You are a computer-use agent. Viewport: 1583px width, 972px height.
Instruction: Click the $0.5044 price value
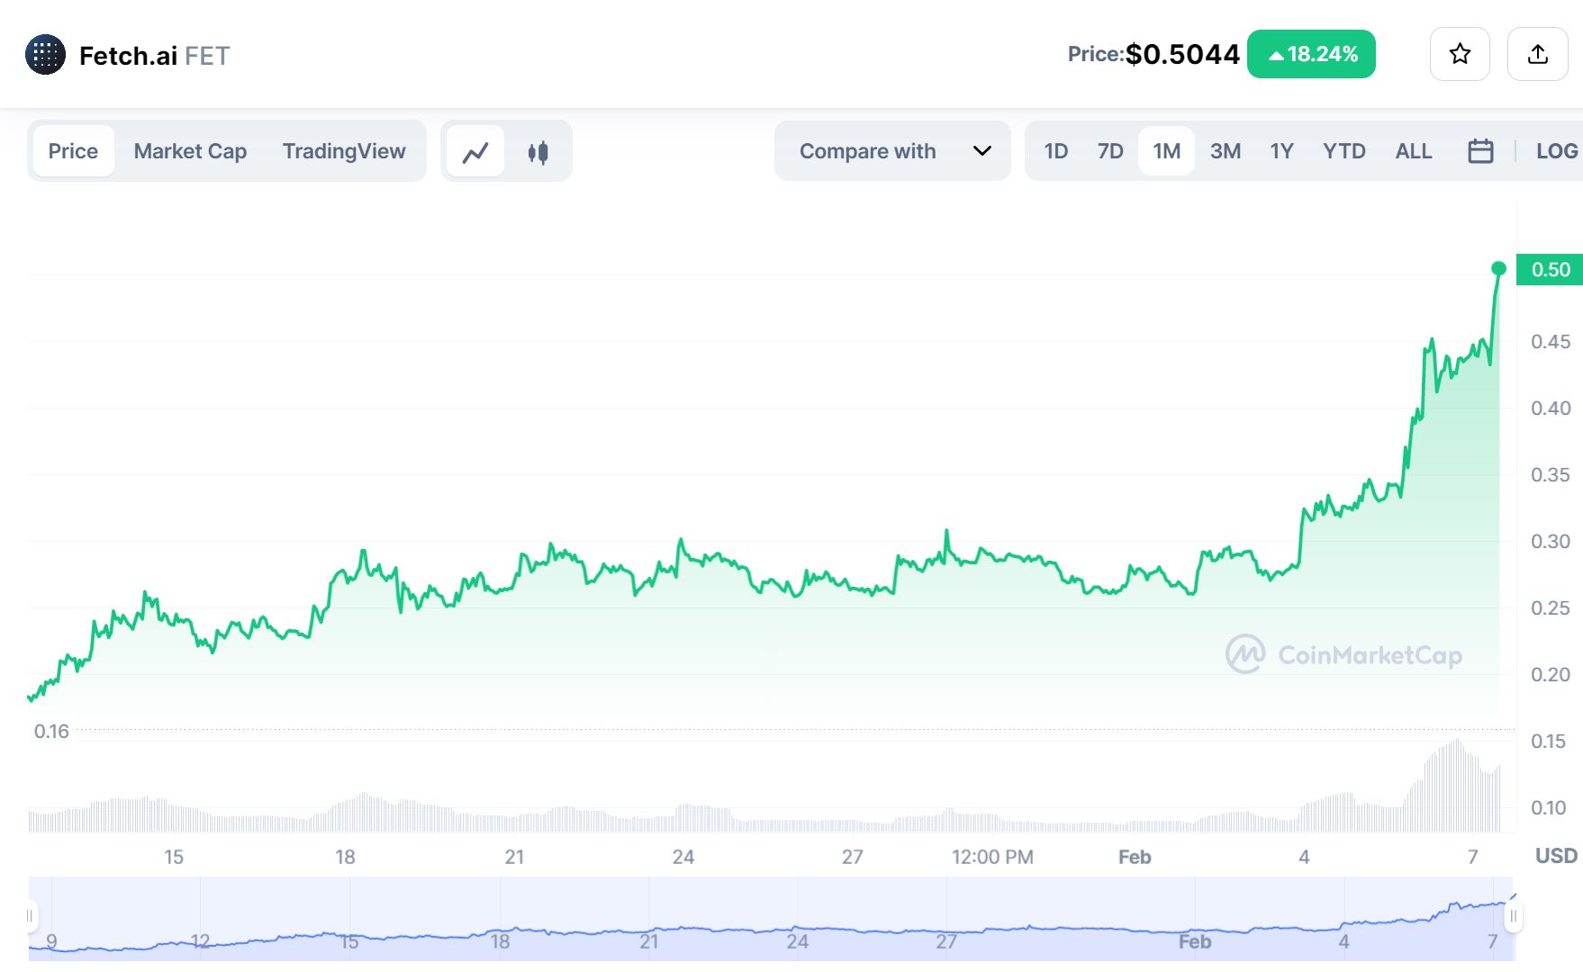pyautogui.click(x=1182, y=54)
